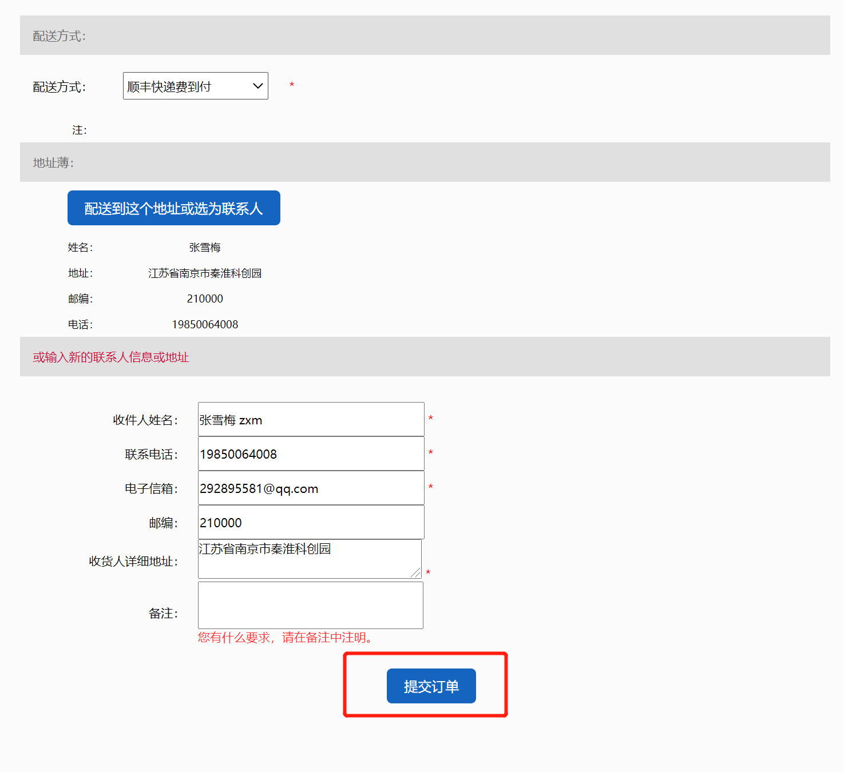Click the 或输入新的联系人信息或地址 red heading

click(x=111, y=357)
